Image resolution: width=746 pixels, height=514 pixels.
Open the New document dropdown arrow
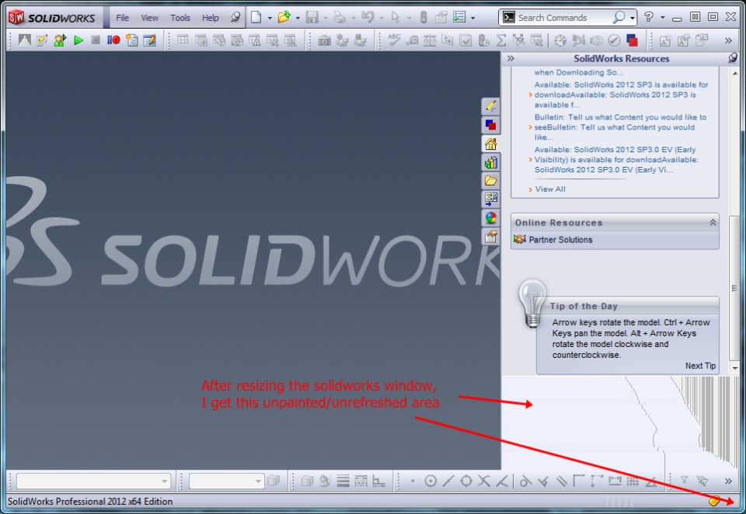[270, 18]
